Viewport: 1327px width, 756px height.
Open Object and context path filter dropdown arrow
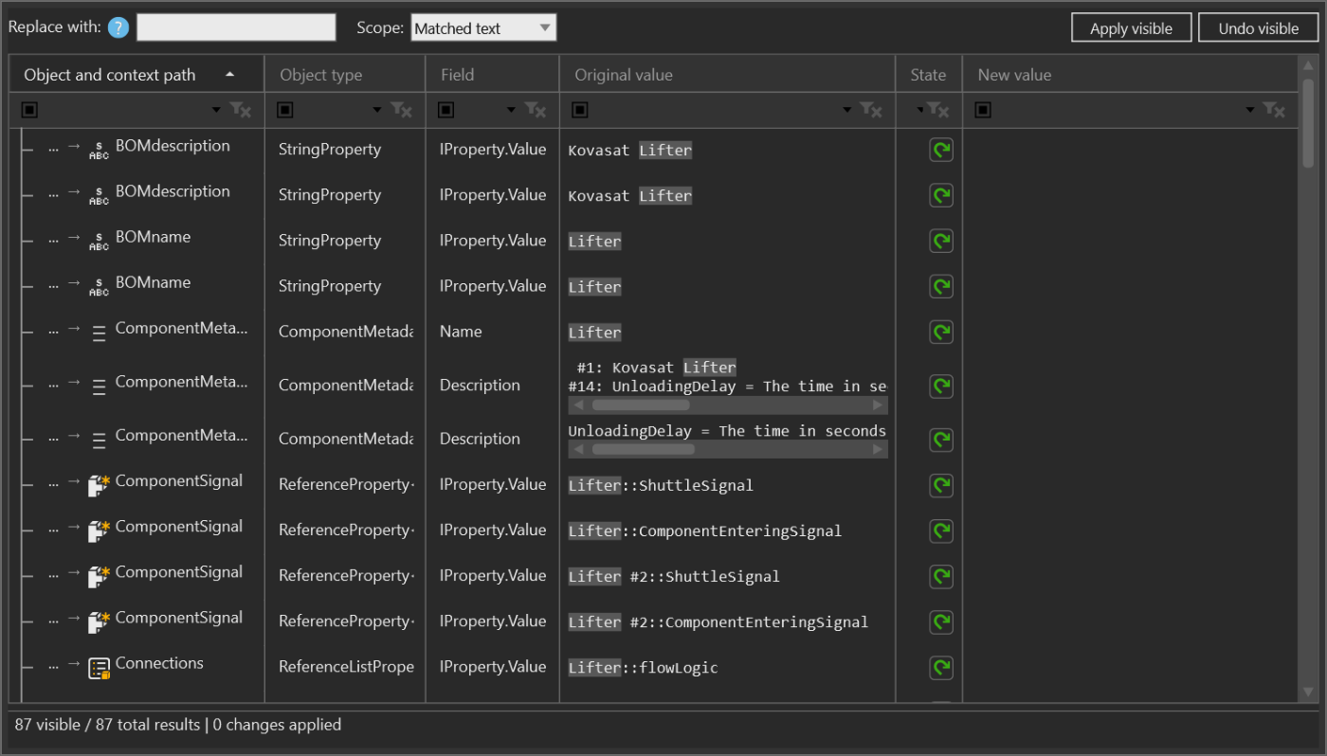216,111
